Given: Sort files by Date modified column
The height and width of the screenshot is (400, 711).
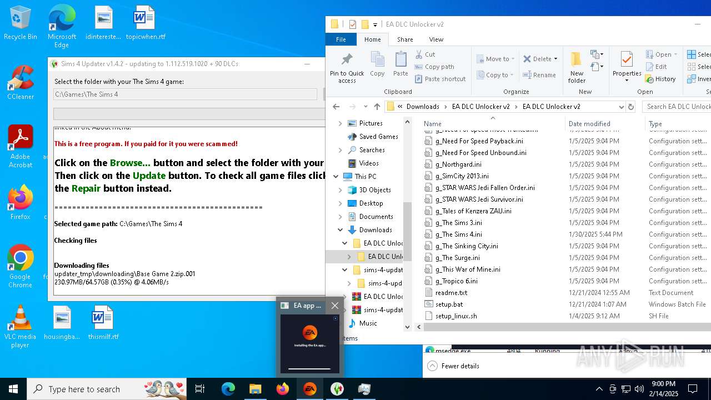Looking at the screenshot, I should pos(589,124).
